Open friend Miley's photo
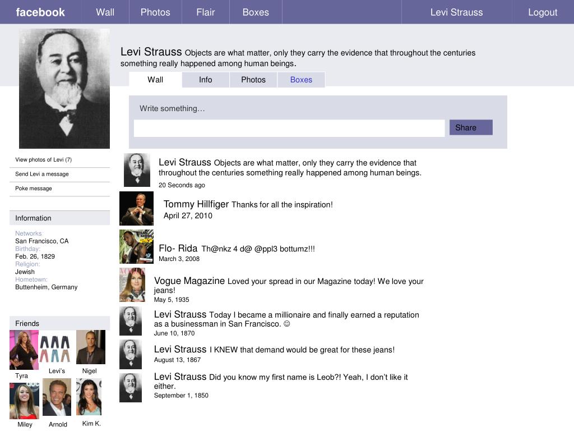This screenshot has height=431, width=574. coord(24,401)
